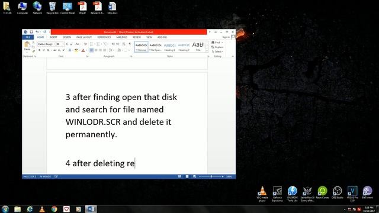Toggle Underline formatting
The height and width of the screenshot is (213, 379).
click(49, 50)
